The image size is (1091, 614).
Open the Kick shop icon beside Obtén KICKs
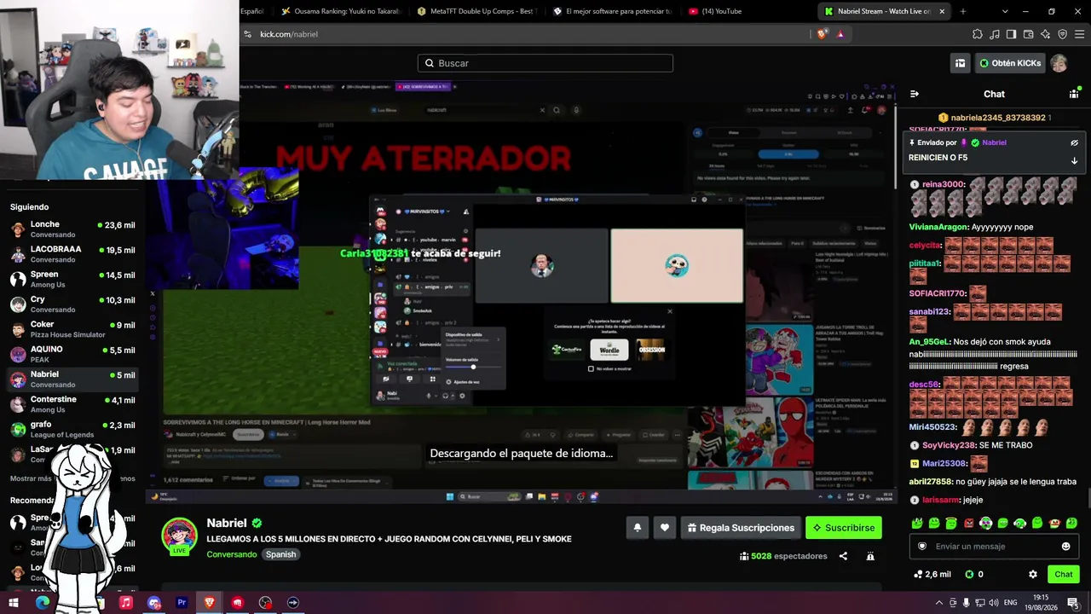click(960, 63)
